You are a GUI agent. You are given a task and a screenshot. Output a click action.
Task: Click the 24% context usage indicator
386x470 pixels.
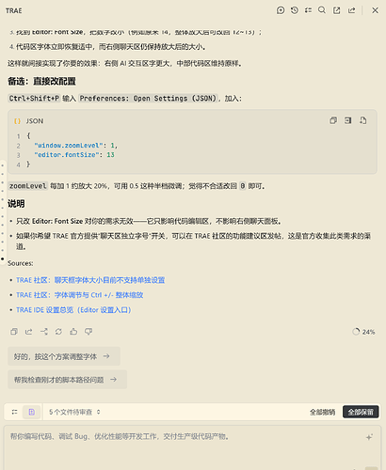tap(363, 332)
